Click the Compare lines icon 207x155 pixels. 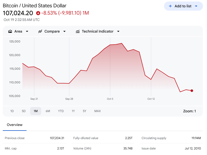pyautogui.click(x=40, y=31)
